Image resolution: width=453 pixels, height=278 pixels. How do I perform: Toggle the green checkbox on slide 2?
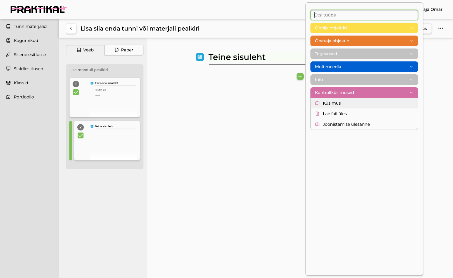pos(81,135)
